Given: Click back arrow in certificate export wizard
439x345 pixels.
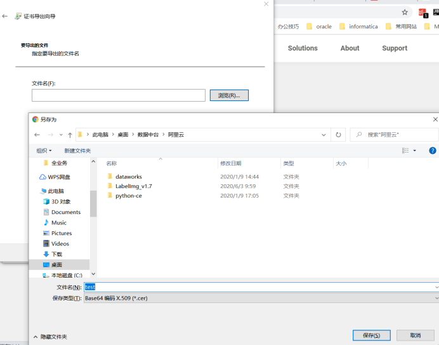Looking at the screenshot, I should tap(5, 17).
